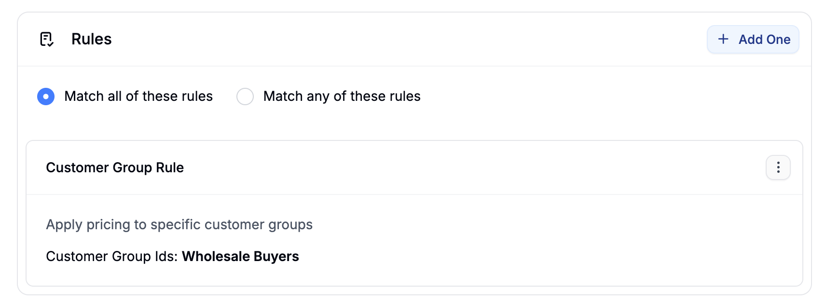Click the Rules section header

91,39
